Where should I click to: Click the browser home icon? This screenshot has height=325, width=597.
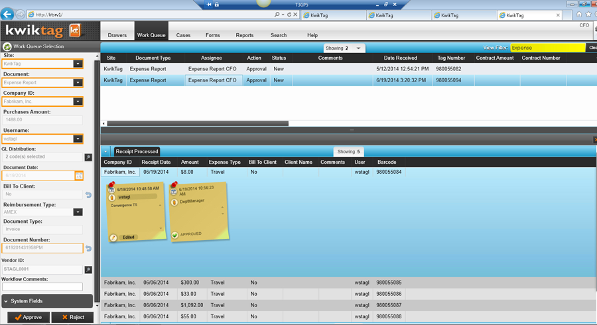click(579, 15)
